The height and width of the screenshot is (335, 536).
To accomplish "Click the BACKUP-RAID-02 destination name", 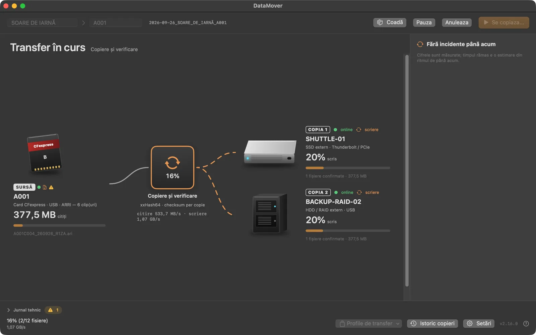I will pyautogui.click(x=333, y=202).
